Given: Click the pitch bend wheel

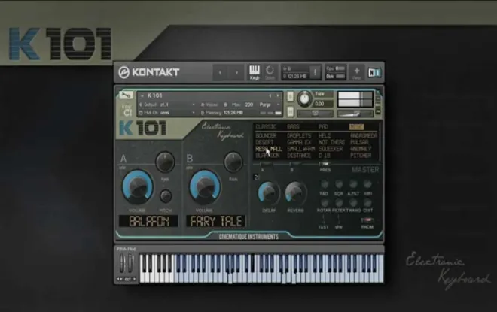Looking at the screenshot, I should pyautogui.click(x=122, y=264).
